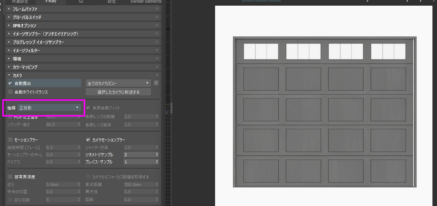437x206 pixels.
Task: Click grip handle on 環境 rollout
Action: coord(157,59)
